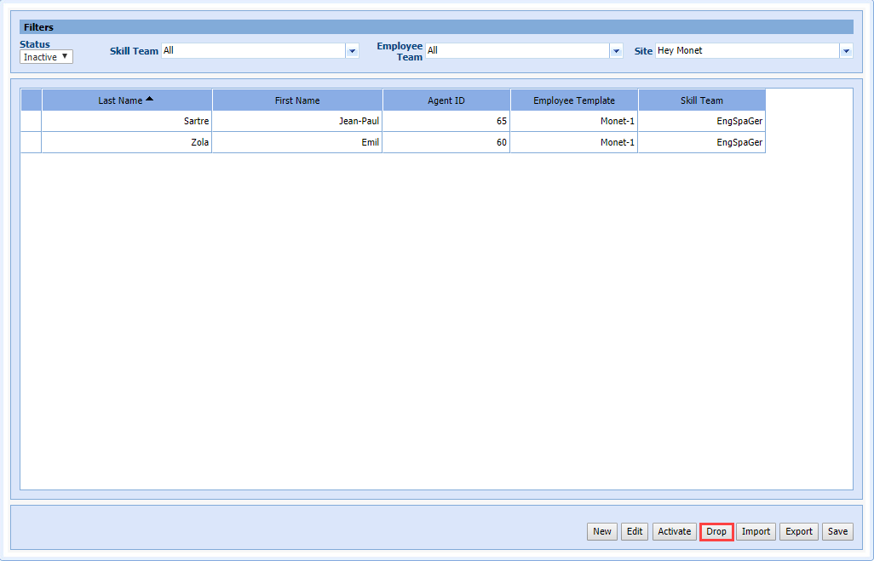Sort by the Agent ID column header
The image size is (874, 561).
click(x=446, y=100)
